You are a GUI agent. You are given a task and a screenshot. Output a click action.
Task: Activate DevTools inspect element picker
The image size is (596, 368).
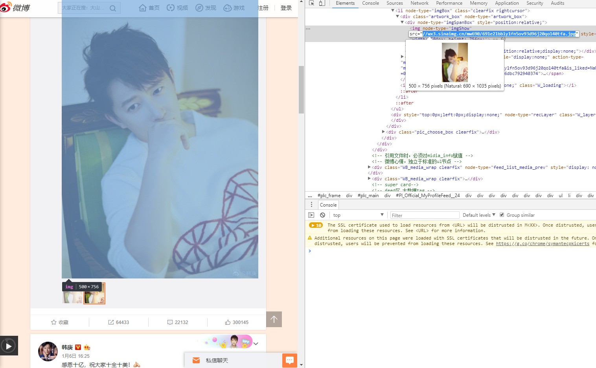312,3
